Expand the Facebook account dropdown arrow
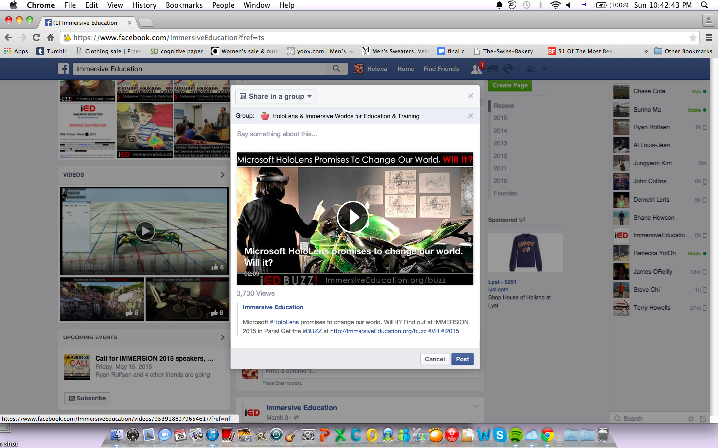 544,69
